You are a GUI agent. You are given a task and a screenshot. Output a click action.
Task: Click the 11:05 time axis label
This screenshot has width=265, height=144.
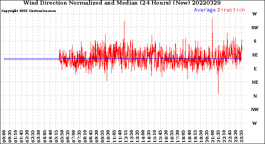(x=114, y=137)
